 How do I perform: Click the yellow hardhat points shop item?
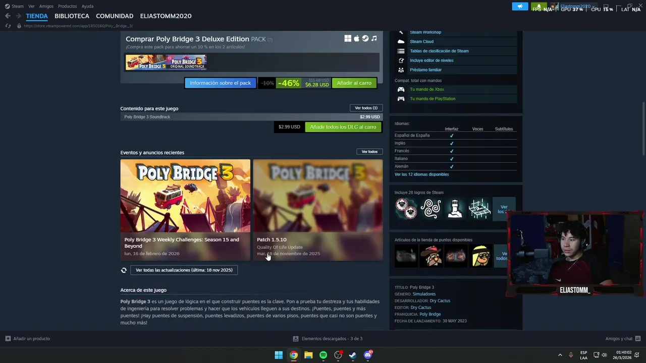pyautogui.click(x=481, y=256)
